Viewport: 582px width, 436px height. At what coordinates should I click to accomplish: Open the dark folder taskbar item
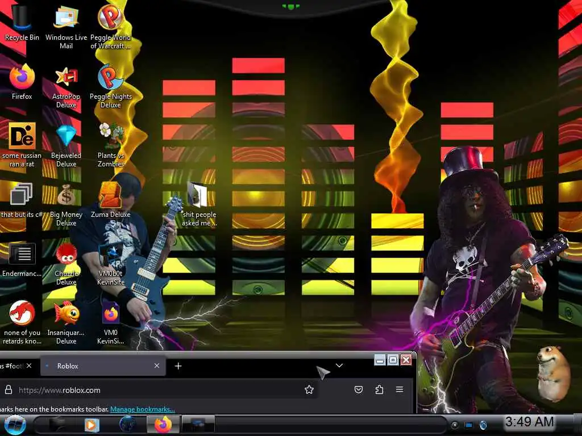(x=56, y=425)
